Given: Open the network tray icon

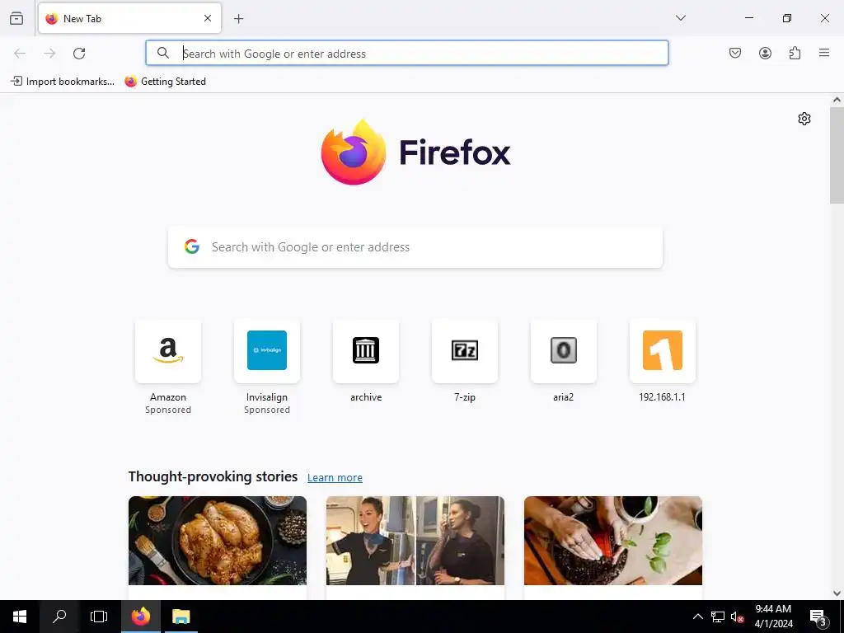Looking at the screenshot, I should (718, 617).
